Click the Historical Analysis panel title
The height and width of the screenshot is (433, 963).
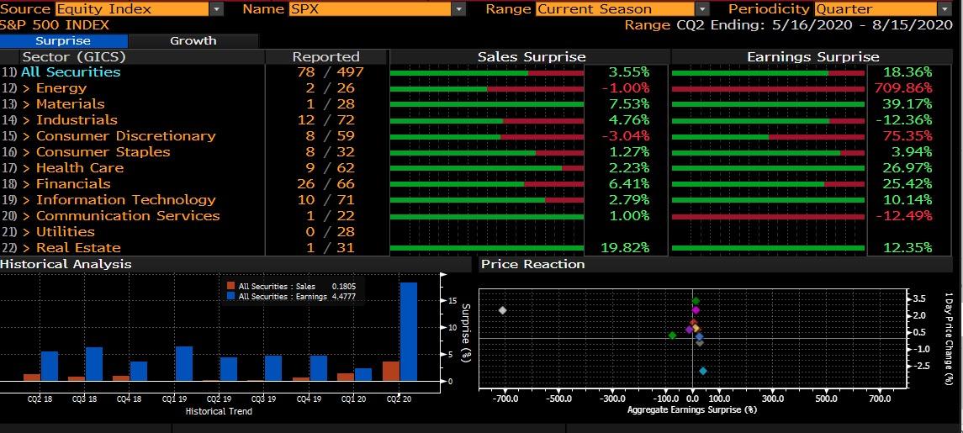(66, 264)
